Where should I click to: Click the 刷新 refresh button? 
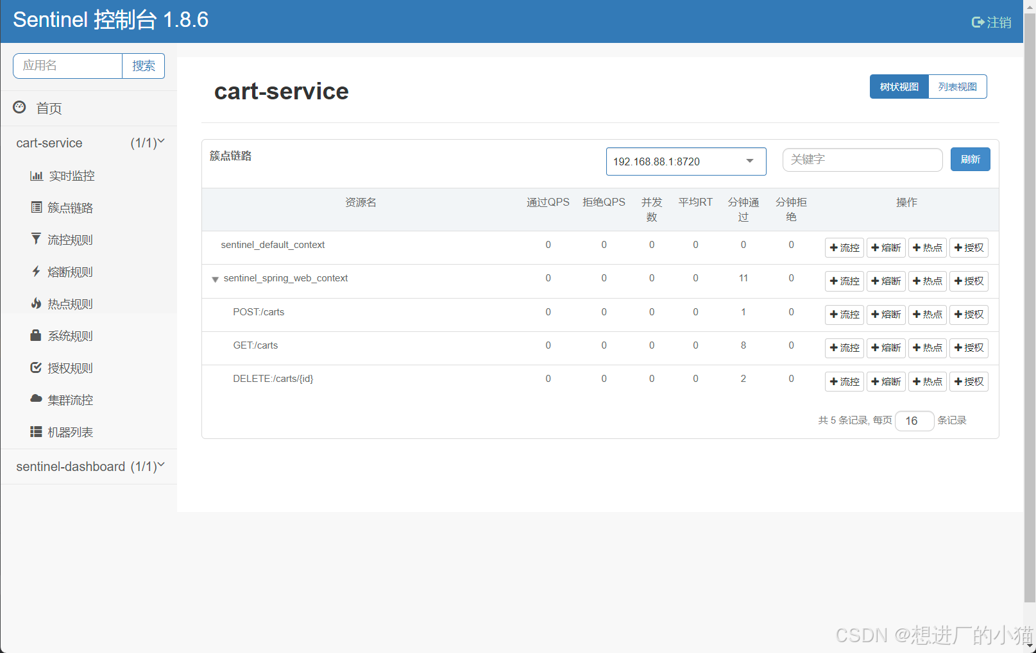pos(970,160)
